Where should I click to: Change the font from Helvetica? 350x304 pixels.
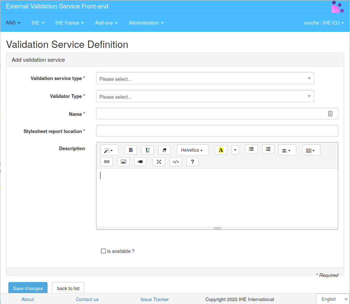click(x=193, y=150)
